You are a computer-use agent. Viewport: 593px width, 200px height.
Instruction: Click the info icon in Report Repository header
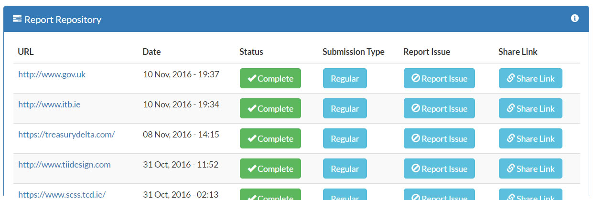pos(575,19)
